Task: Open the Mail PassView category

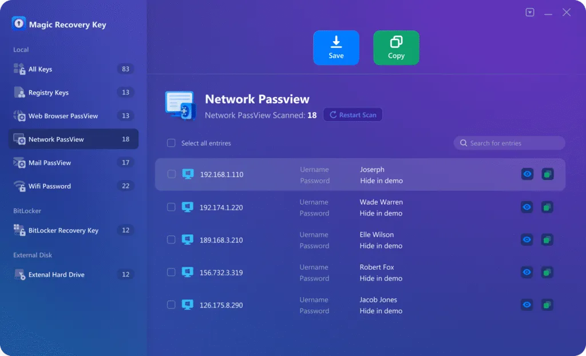Action: [x=73, y=163]
